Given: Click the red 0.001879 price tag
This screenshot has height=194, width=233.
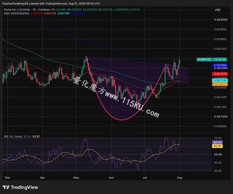Looking at the screenshot, I should pyautogui.click(x=220, y=74).
